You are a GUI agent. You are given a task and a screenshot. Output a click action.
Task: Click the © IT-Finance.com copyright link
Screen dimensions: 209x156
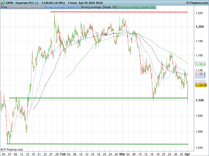(x=12, y=149)
